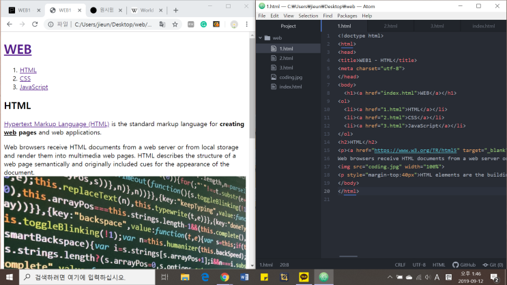This screenshot has width=507, height=285.
Task: Open Chrome three-dot menu
Action: (x=247, y=25)
